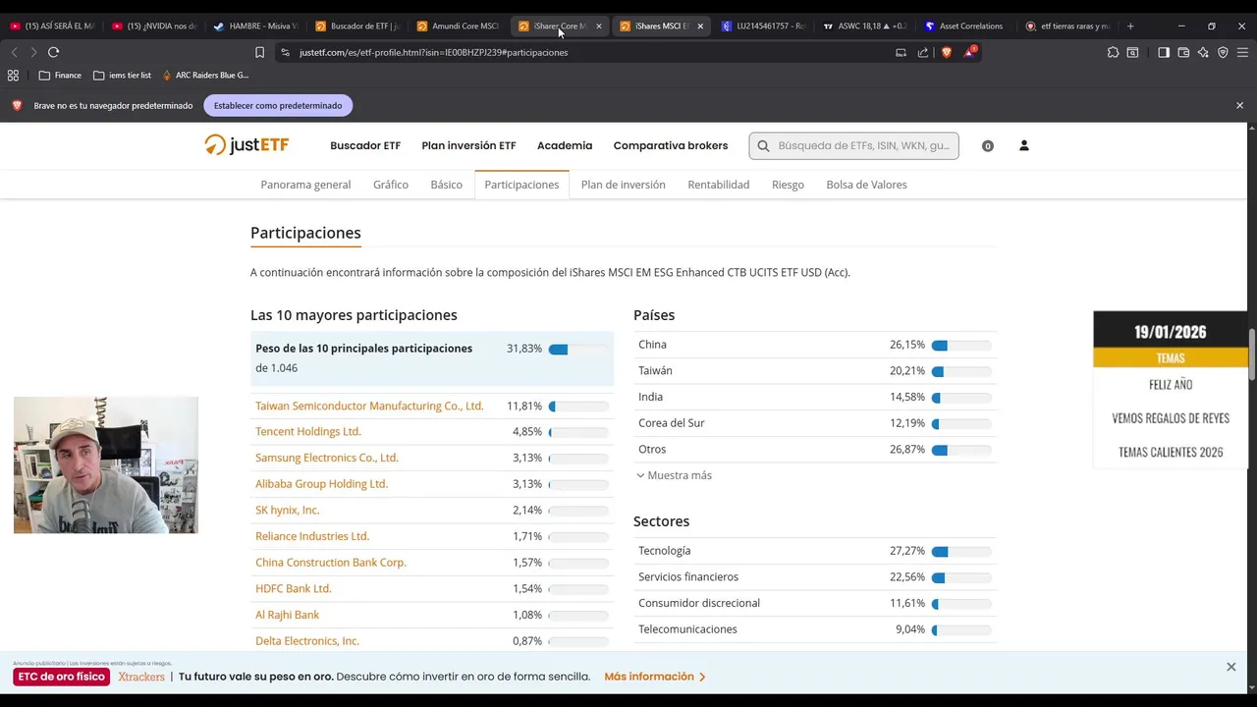
Task: Switch to the Panorama general tab
Action: [x=305, y=185]
